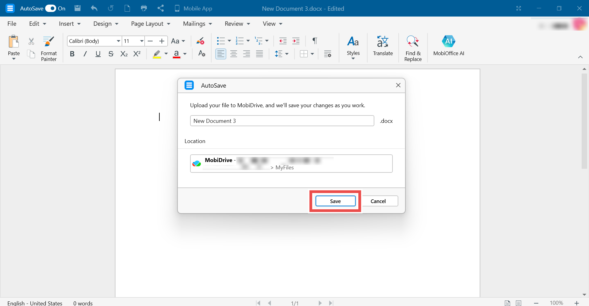The height and width of the screenshot is (306, 589).
Task: Activate the Format Painter
Action: (x=49, y=48)
